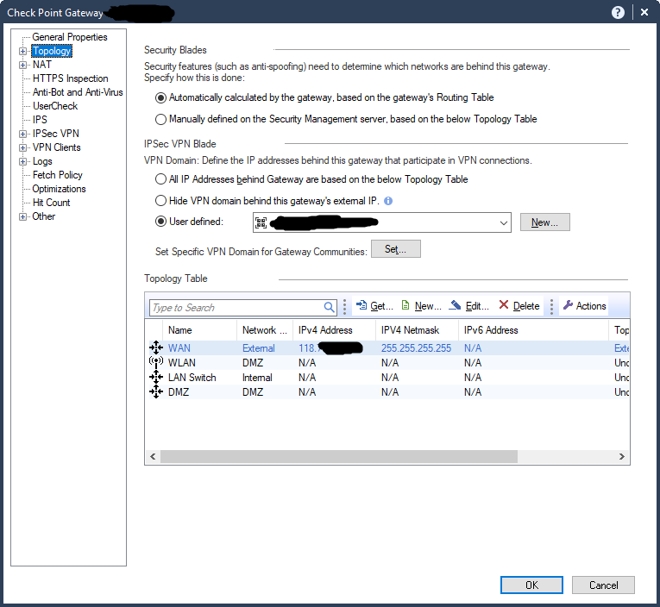Viewport: 660px width, 607px height.
Task: Select All IP Addresses behind Gateway option
Action: tap(160, 179)
